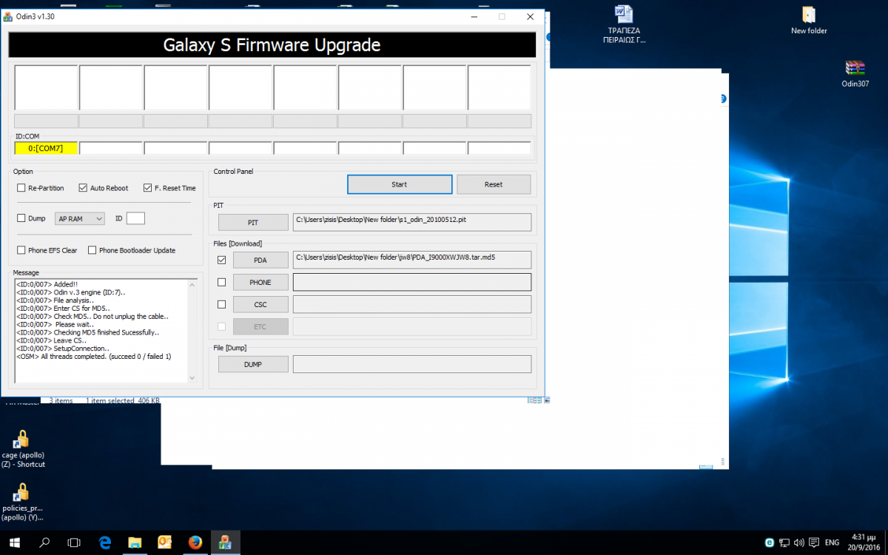Uncheck the Auto Reboot option
This screenshot has width=888, height=555.
tap(83, 188)
